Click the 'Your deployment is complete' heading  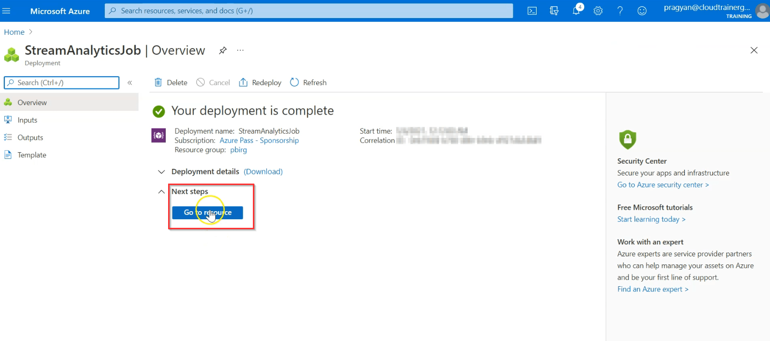[x=252, y=111]
